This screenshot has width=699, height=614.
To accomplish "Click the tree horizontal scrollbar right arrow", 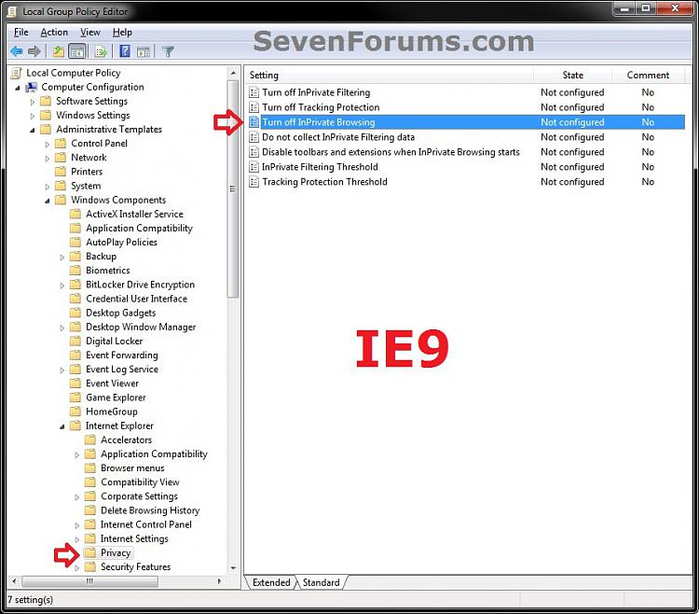I will [219, 581].
